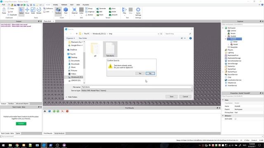The height and width of the screenshot is (148, 264).
Task: Click New folder in Save As dialog
Action: pos(83,38)
